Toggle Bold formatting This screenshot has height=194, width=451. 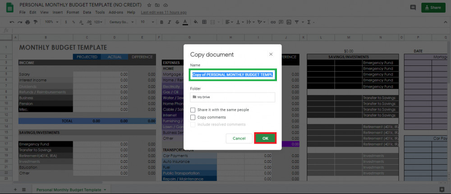tap(161, 22)
